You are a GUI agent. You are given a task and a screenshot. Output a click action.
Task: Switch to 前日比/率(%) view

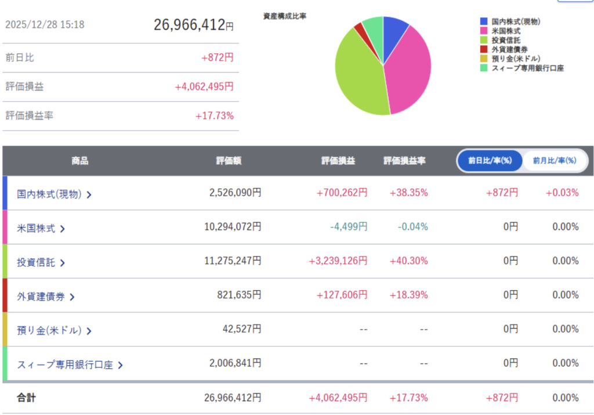(x=490, y=161)
